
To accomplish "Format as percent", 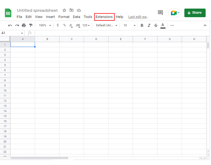I will 65,25.
